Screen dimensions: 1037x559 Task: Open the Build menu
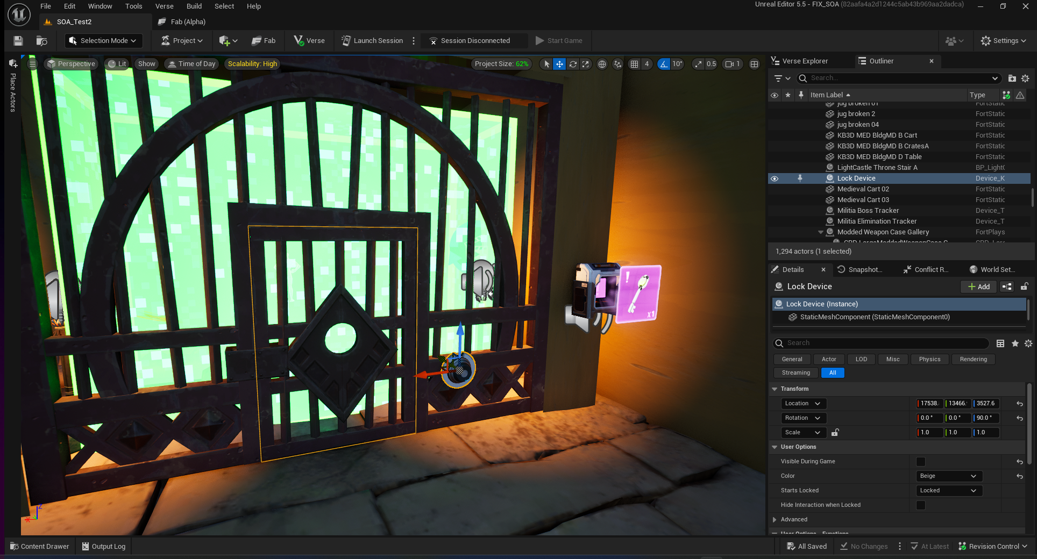coord(194,6)
